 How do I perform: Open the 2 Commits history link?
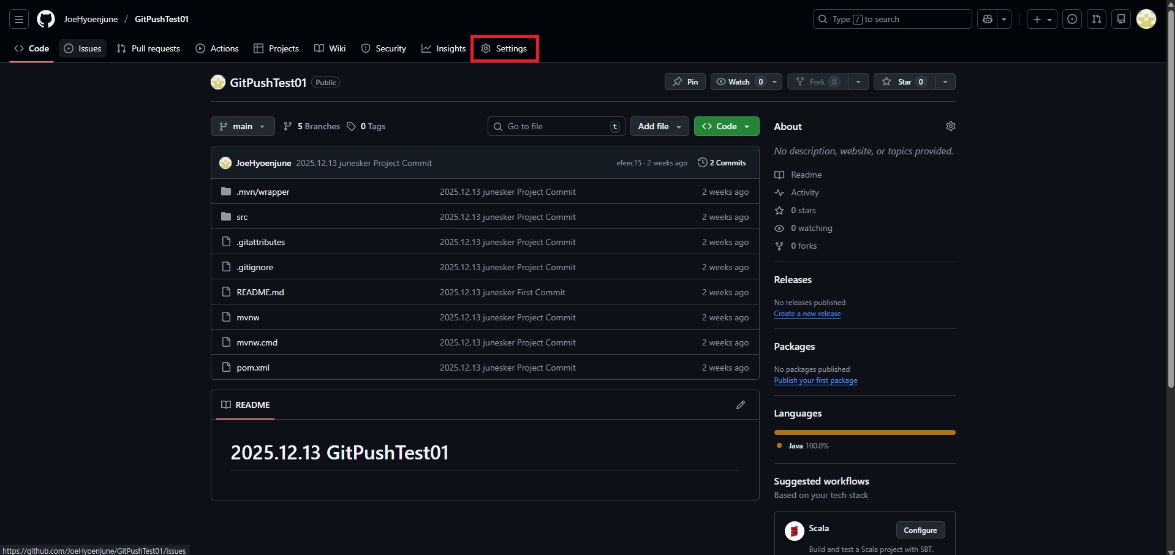click(x=722, y=162)
